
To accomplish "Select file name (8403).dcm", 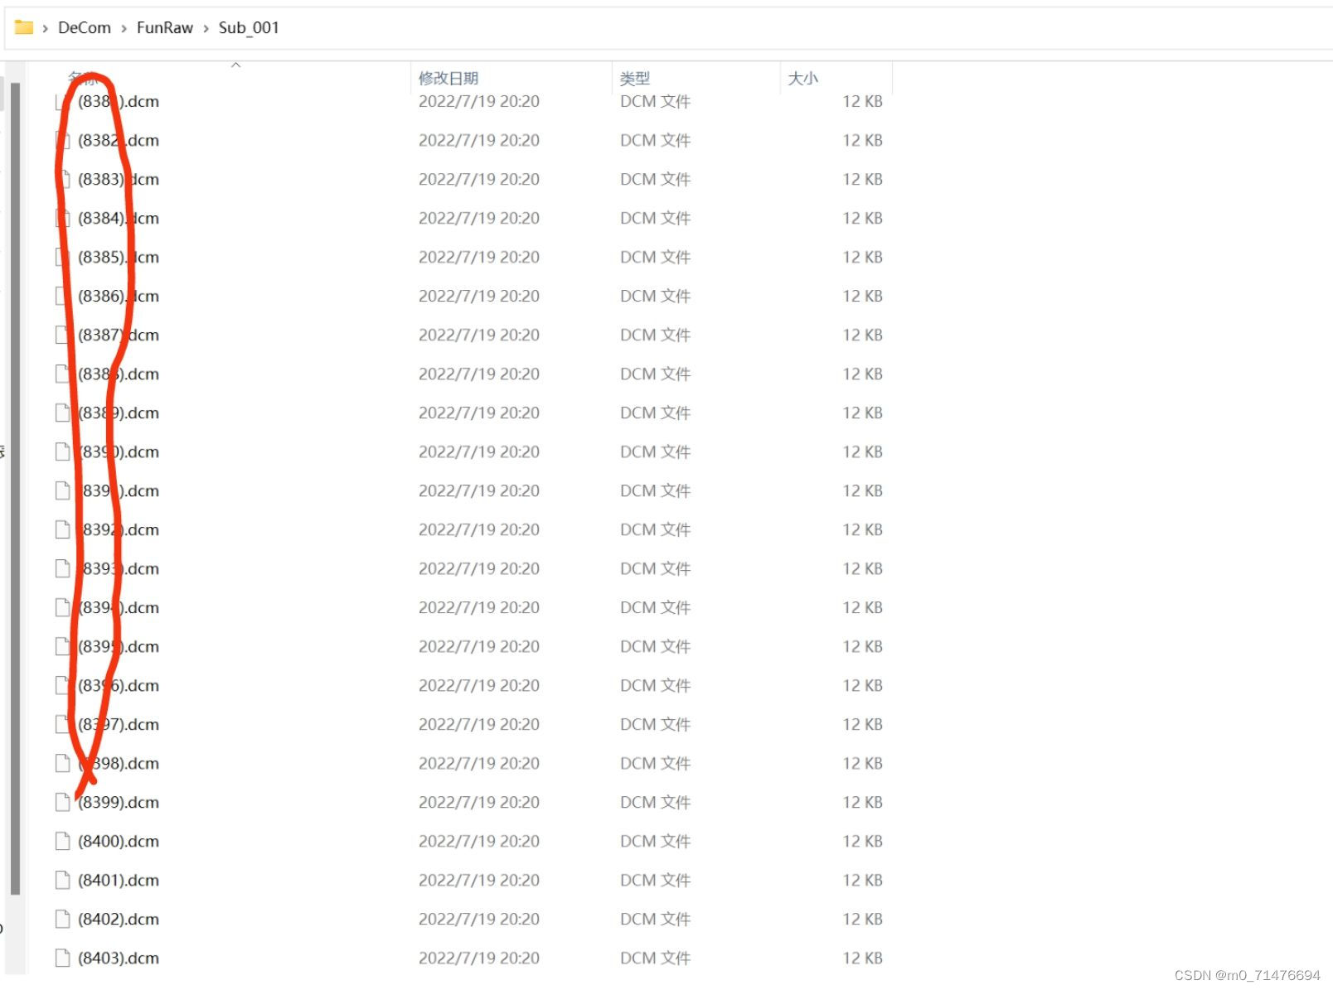I will click(119, 958).
